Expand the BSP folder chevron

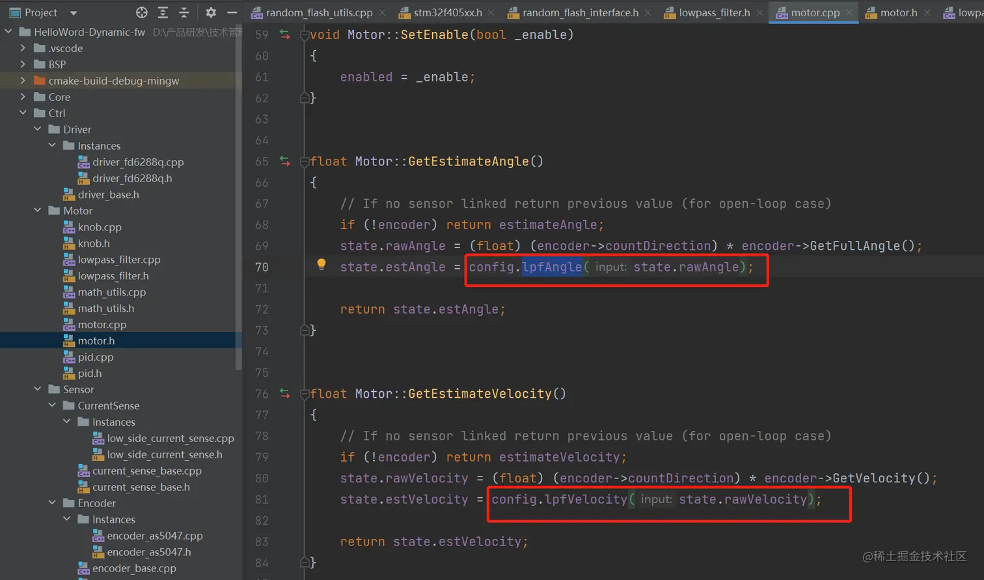pos(23,64)
